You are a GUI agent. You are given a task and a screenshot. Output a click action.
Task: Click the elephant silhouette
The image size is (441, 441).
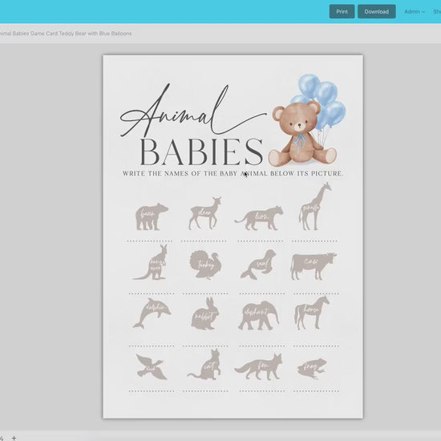click(258, 315)
